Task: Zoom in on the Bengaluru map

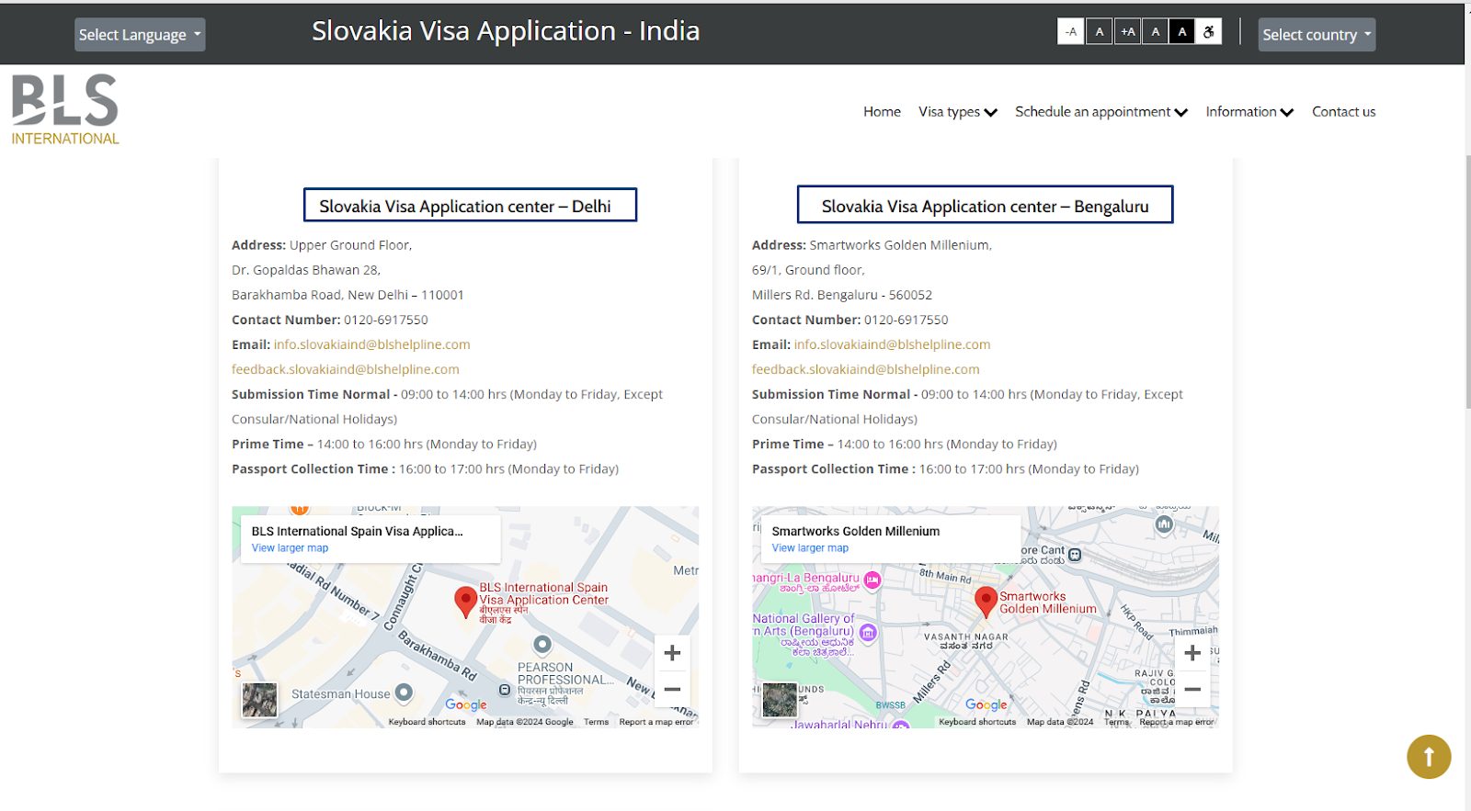Action: click(1192, 653)
